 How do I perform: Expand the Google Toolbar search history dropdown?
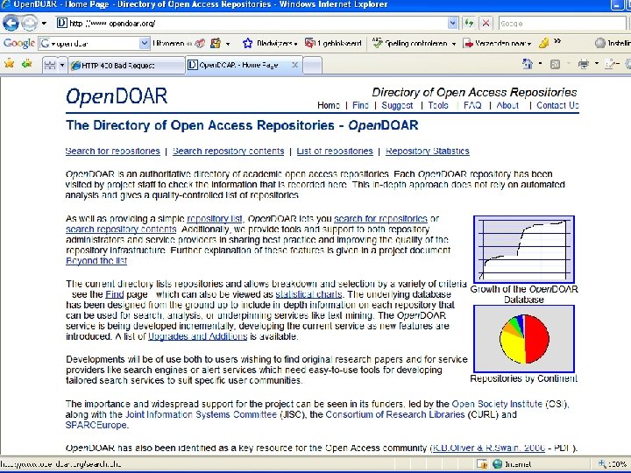tap(145, 43)
